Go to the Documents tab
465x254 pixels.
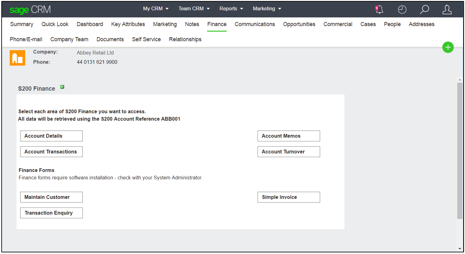(110, 39)
